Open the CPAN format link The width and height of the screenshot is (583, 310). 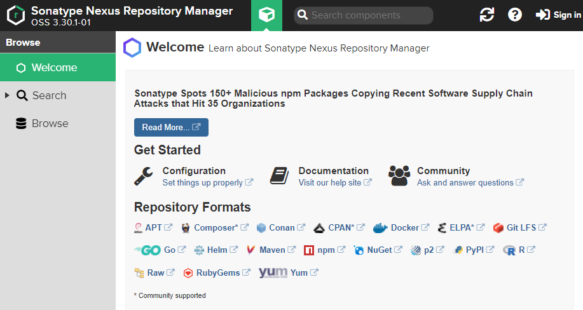(x=346, y=227)
